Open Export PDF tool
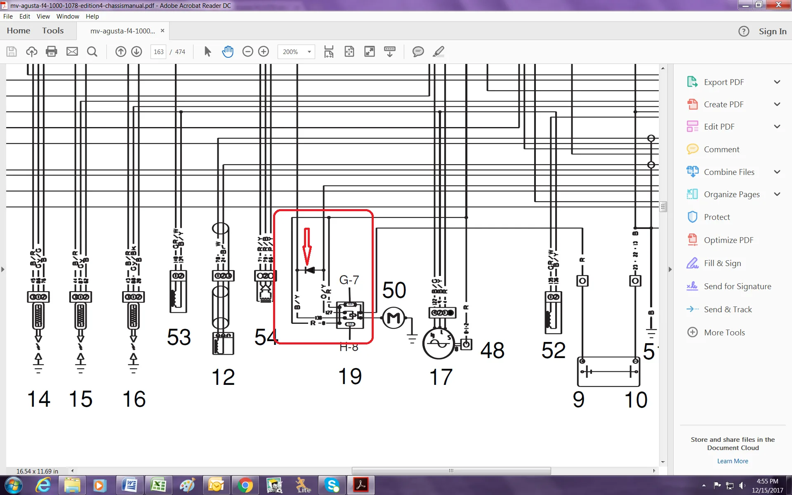 click(x=724, y=82)
